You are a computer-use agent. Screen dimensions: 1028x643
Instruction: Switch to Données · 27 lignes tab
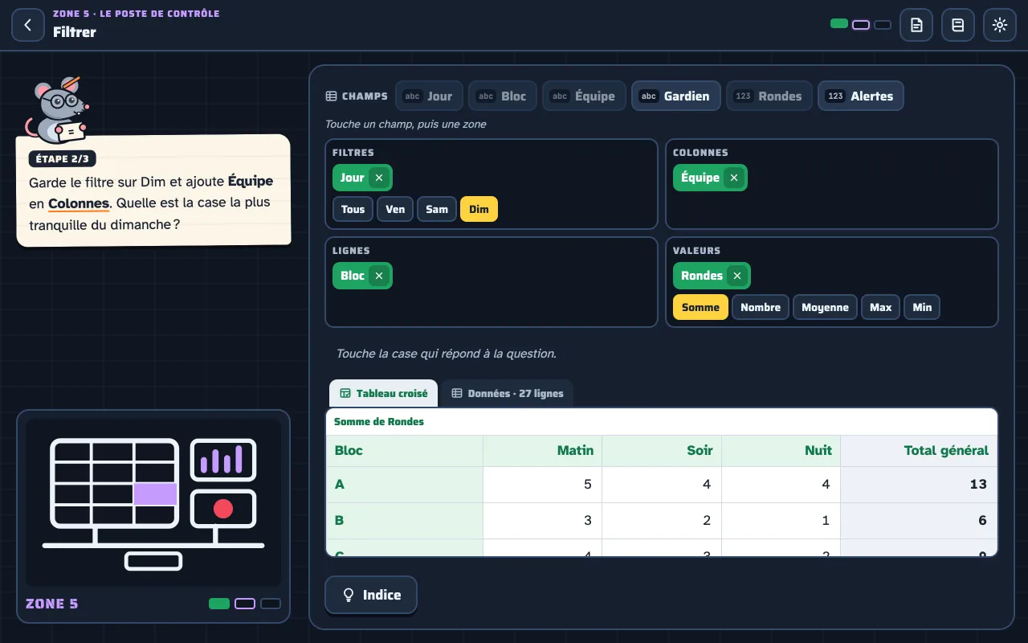[508, 393]
